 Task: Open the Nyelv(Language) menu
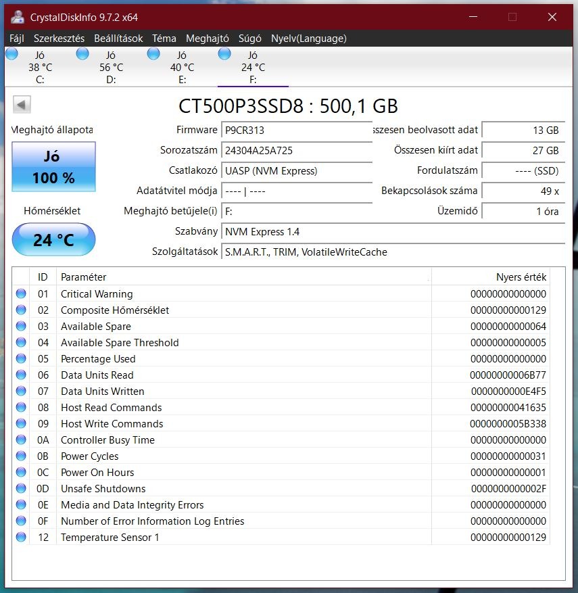click(x=308, y=38)
